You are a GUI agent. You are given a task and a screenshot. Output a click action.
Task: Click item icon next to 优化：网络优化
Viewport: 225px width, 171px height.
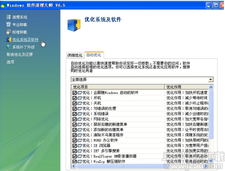tap(80, 119)
